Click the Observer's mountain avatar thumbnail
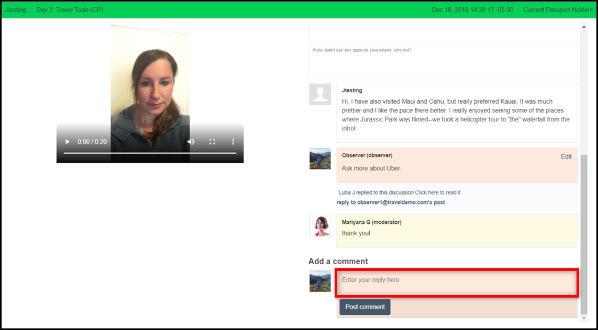 (x=320, y=158)
